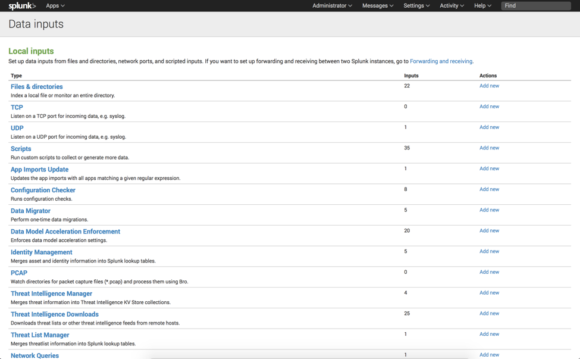Add new PCAP input

point(489,272)
